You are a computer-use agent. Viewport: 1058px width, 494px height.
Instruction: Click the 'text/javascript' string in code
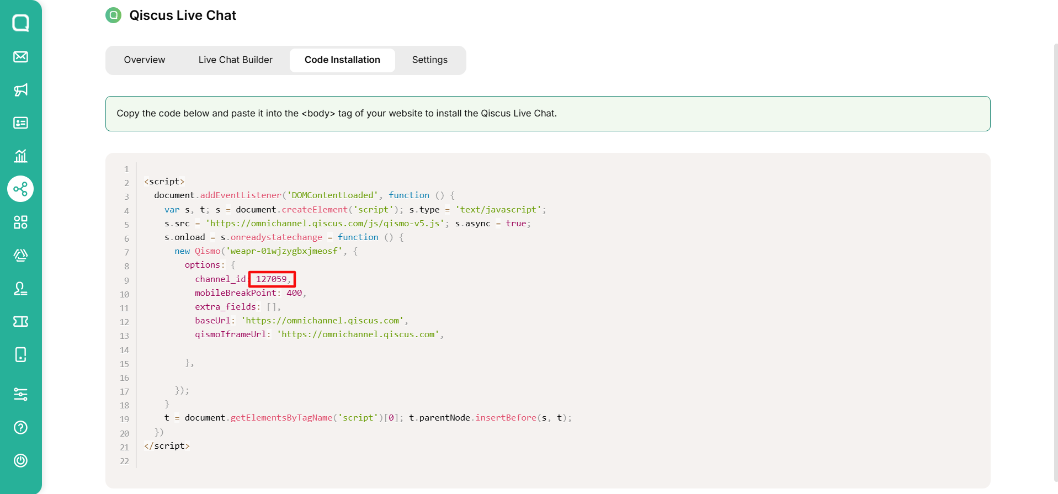click(x=498, y=210)
